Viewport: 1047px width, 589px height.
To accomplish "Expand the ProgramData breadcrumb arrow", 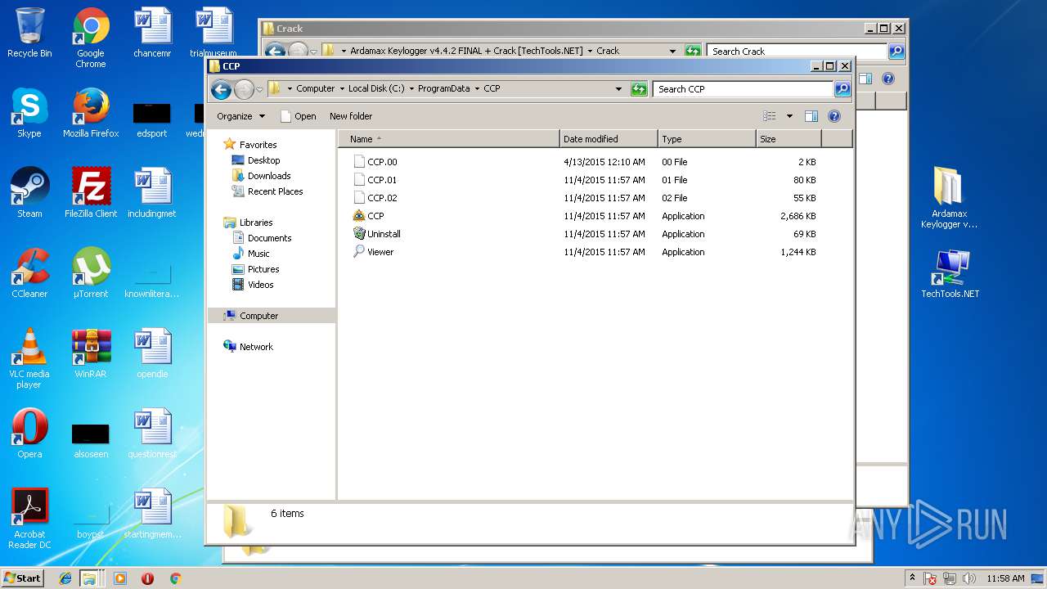I will [477, 88].
